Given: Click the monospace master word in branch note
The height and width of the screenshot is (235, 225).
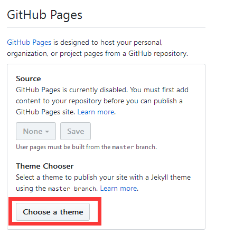Looking at the screenshot, I should click(123, 147).
